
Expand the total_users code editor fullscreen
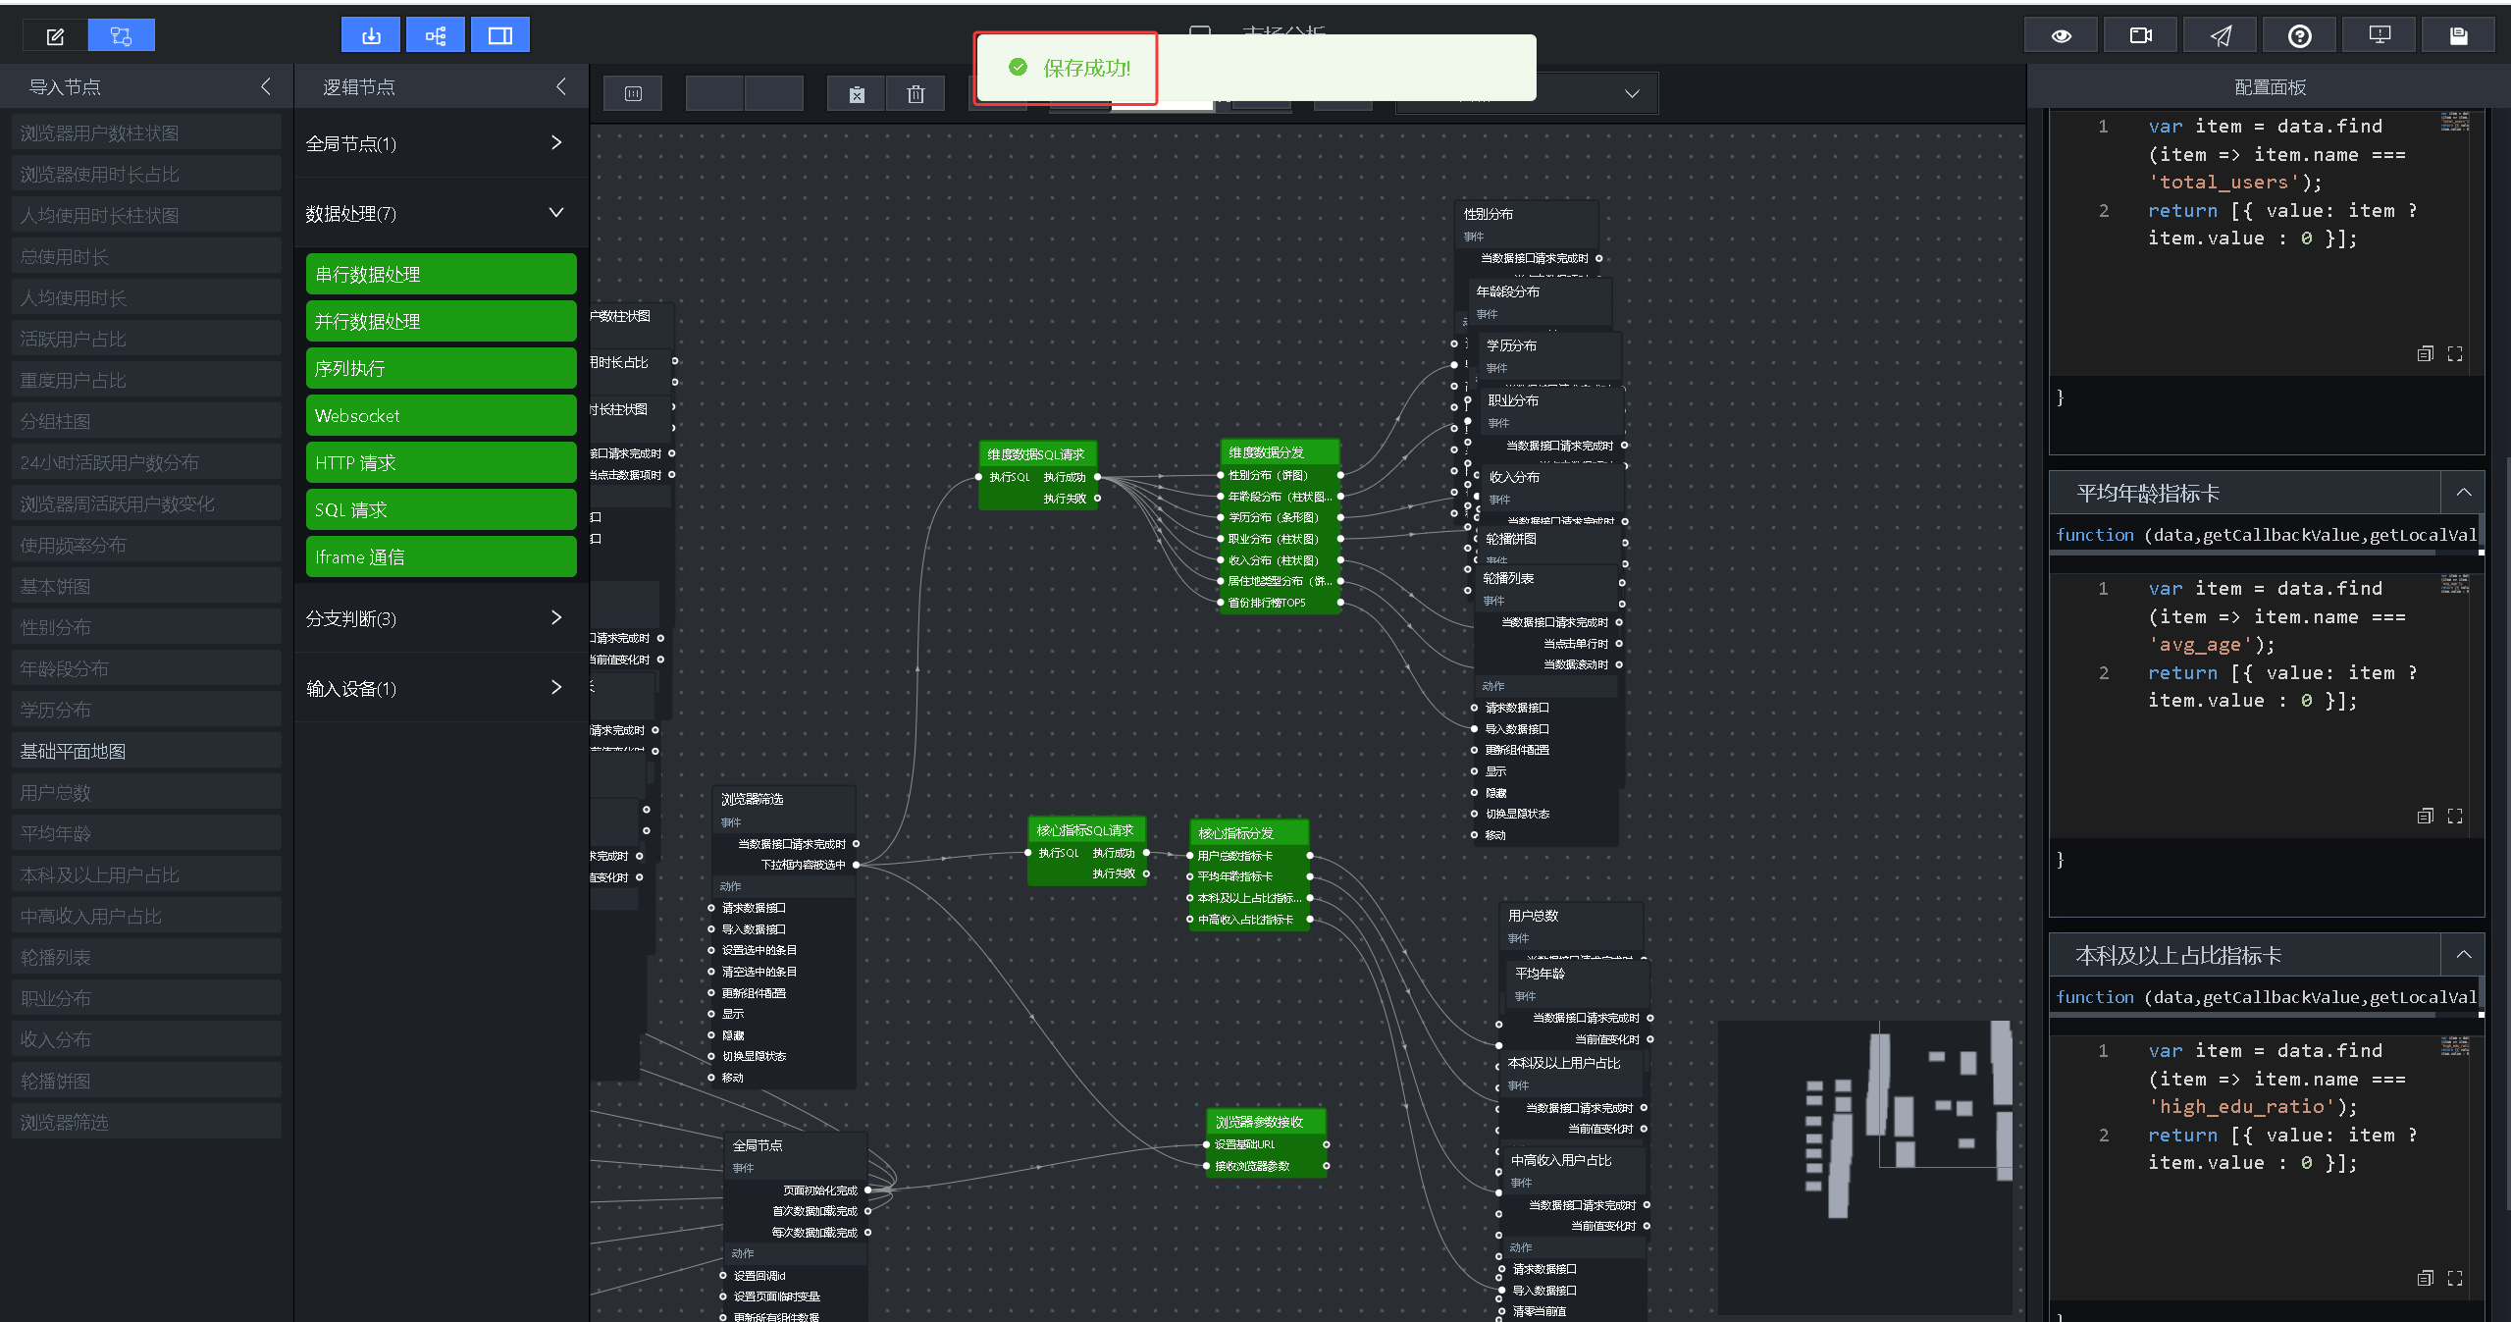(2455, 353)
